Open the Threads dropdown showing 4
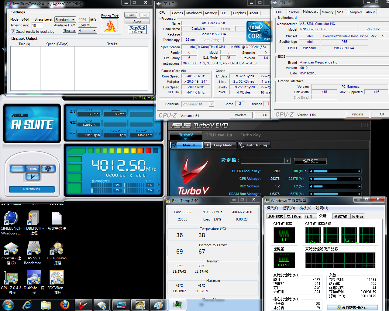This screenshot has height=311, width=389. point(87,31)
